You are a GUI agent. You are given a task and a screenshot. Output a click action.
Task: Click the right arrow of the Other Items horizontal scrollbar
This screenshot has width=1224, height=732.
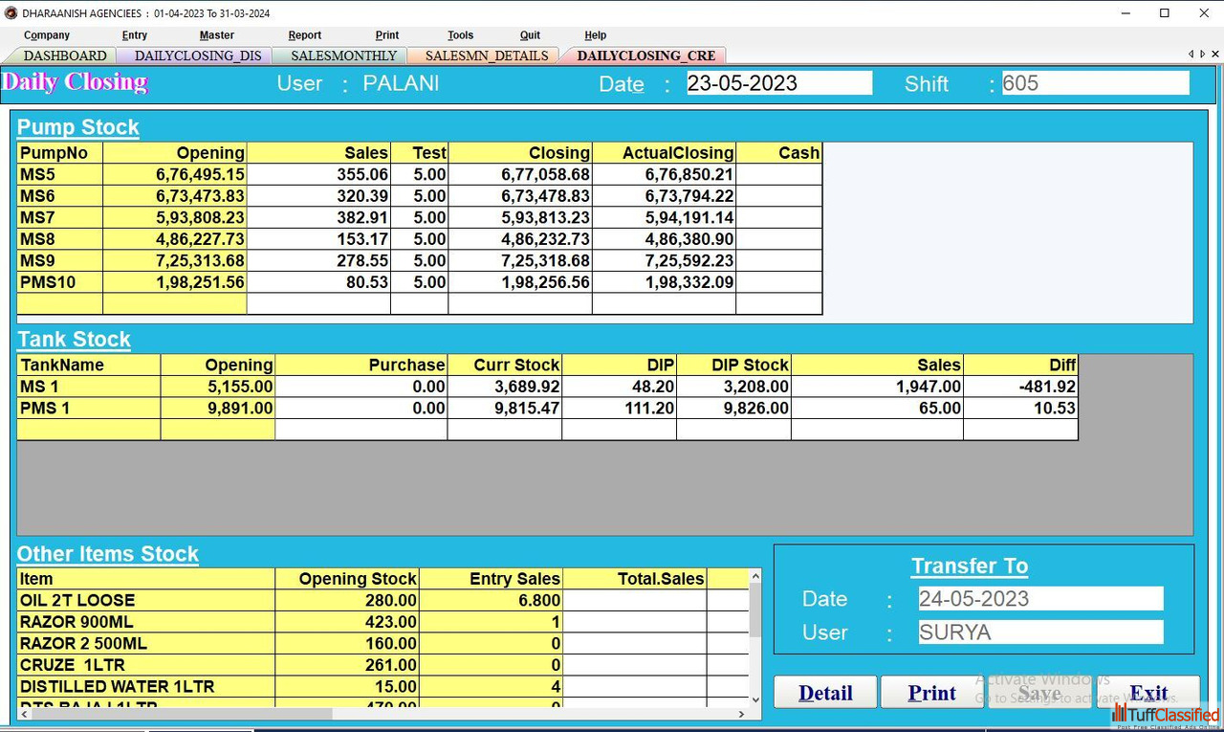tap(742, 714)
